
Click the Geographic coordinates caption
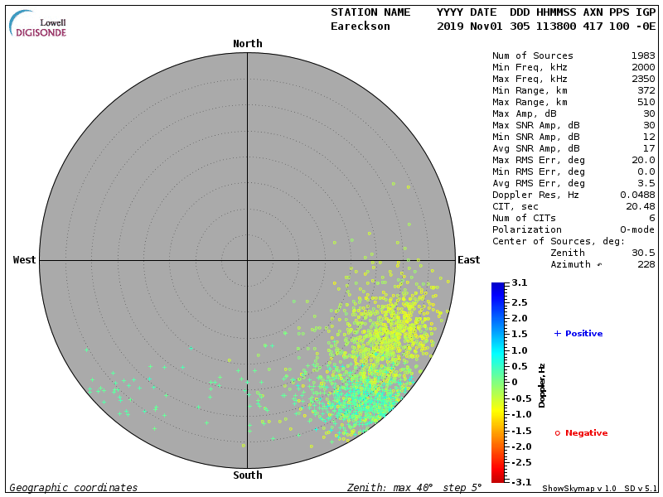[74, 488]
